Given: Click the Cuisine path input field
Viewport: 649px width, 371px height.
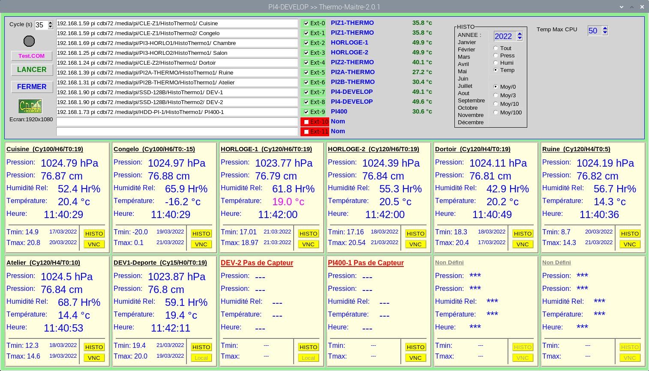Looking at the screenshot, I should tap(177, 23).
